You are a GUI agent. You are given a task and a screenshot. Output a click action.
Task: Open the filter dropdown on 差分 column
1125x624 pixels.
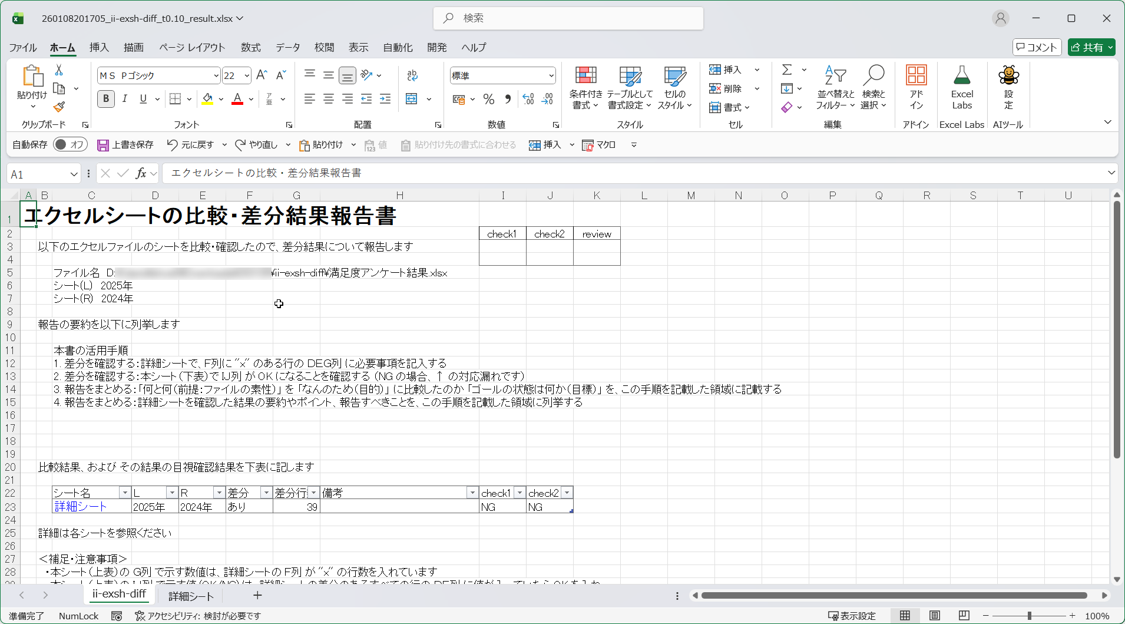click(267, 492)
